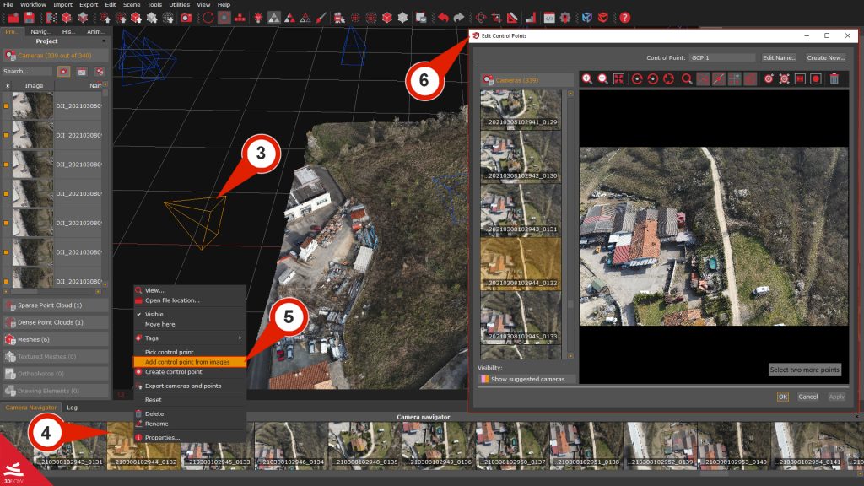Screen dimensions: 864x486
Task: Click the script code window icon
Action: click(x=549, y=18)
